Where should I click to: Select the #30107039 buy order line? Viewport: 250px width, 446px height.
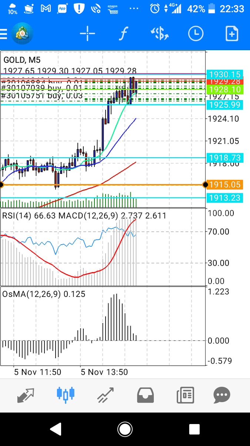point(42,88)
